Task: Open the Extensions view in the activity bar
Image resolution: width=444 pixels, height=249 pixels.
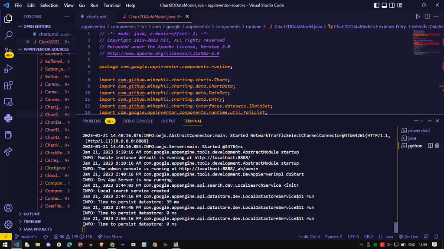Action: [8, 85]
